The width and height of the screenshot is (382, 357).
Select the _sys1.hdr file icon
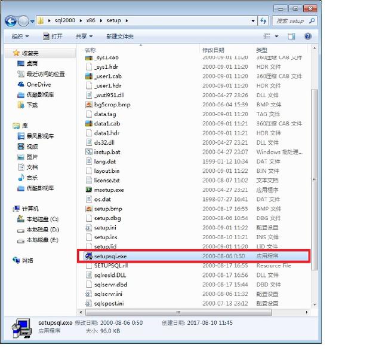tap(89, 66)
